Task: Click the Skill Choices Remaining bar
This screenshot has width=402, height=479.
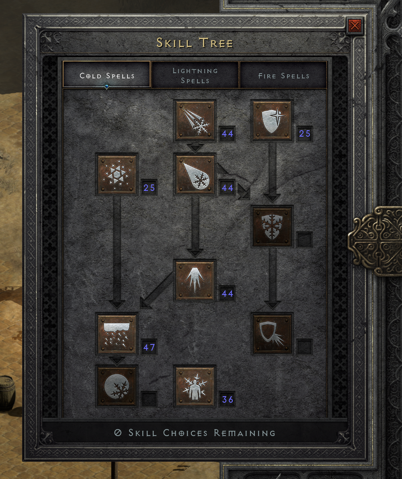Action: [x=195, y=432]
